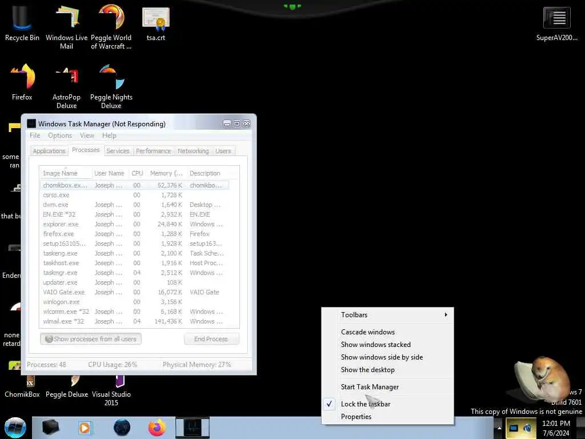The width and height of the screenshot is (585, 439).
Task: Select the Peggle Deluxe desktop icon
Action: [67, 388]
